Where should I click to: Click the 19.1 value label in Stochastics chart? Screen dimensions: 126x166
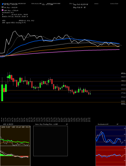coord(122,143)
